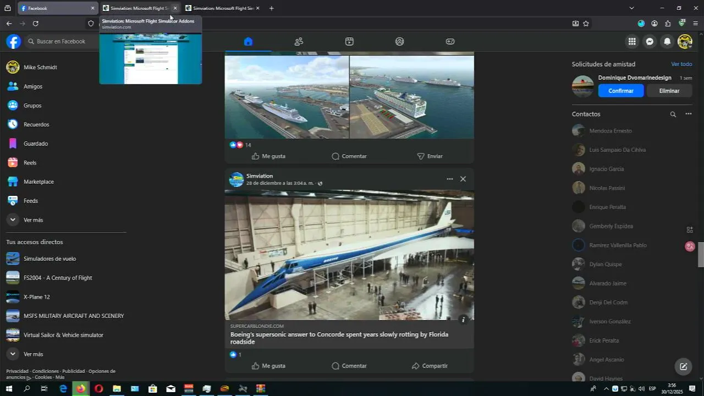Image resolution: width=704 pixels, height=396 pixels.
Task: Hide the Simviation post with X
Action: click(x=463, y=179)
